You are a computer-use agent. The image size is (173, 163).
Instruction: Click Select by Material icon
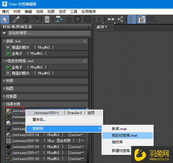click(x=153, y=19)
